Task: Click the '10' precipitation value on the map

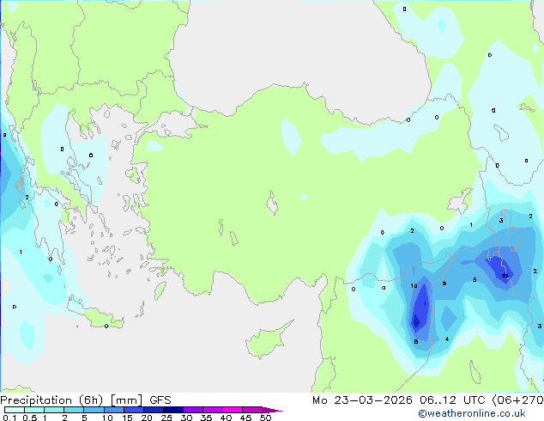Action: pos(414,286)
